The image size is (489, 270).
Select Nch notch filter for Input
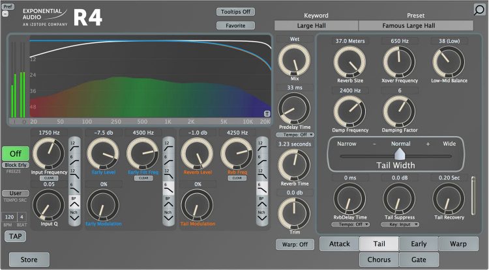click(74, 216)
